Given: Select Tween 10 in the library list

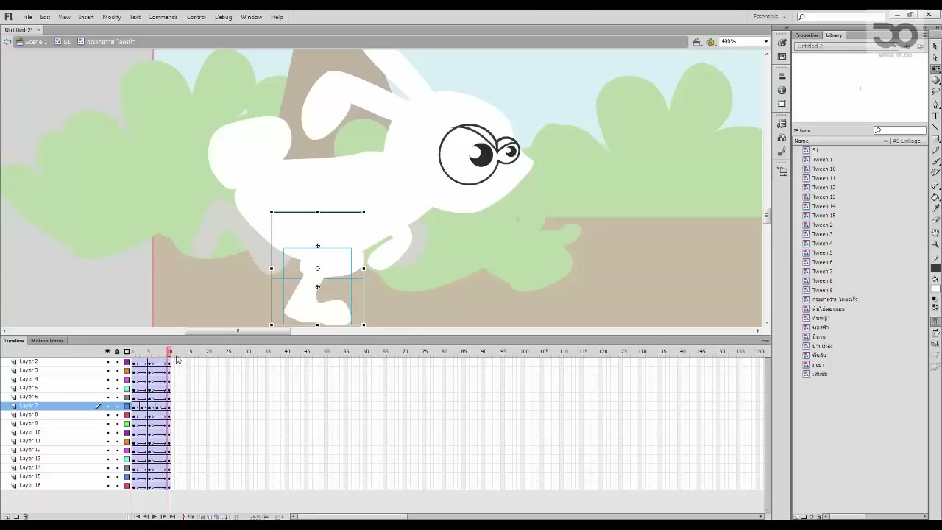Looking at the screenshot, I should click(824, 169).
